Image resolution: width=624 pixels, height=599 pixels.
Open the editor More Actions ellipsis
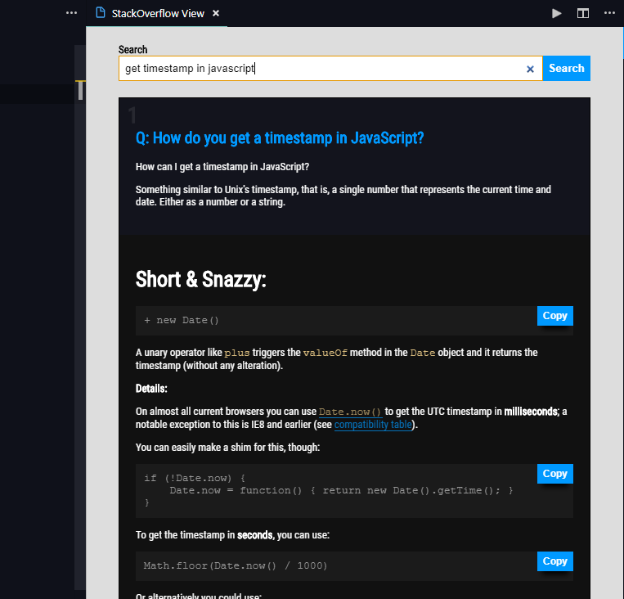tap(609, 13)
